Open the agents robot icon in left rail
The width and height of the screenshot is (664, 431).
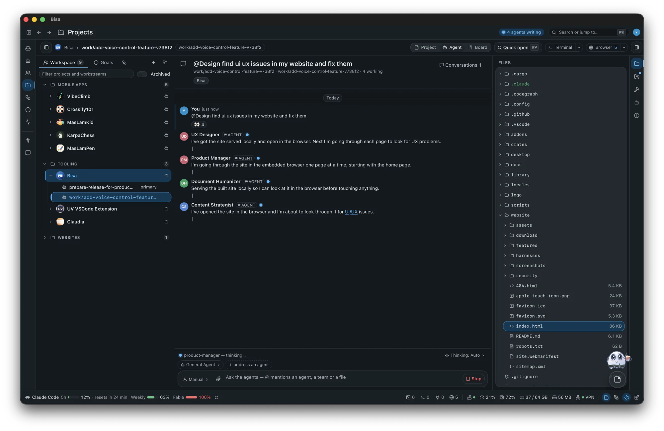pos(28,61)
